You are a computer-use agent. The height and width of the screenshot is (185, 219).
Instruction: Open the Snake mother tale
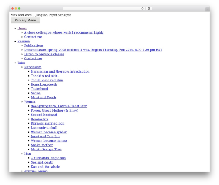[x=42, y=145]
